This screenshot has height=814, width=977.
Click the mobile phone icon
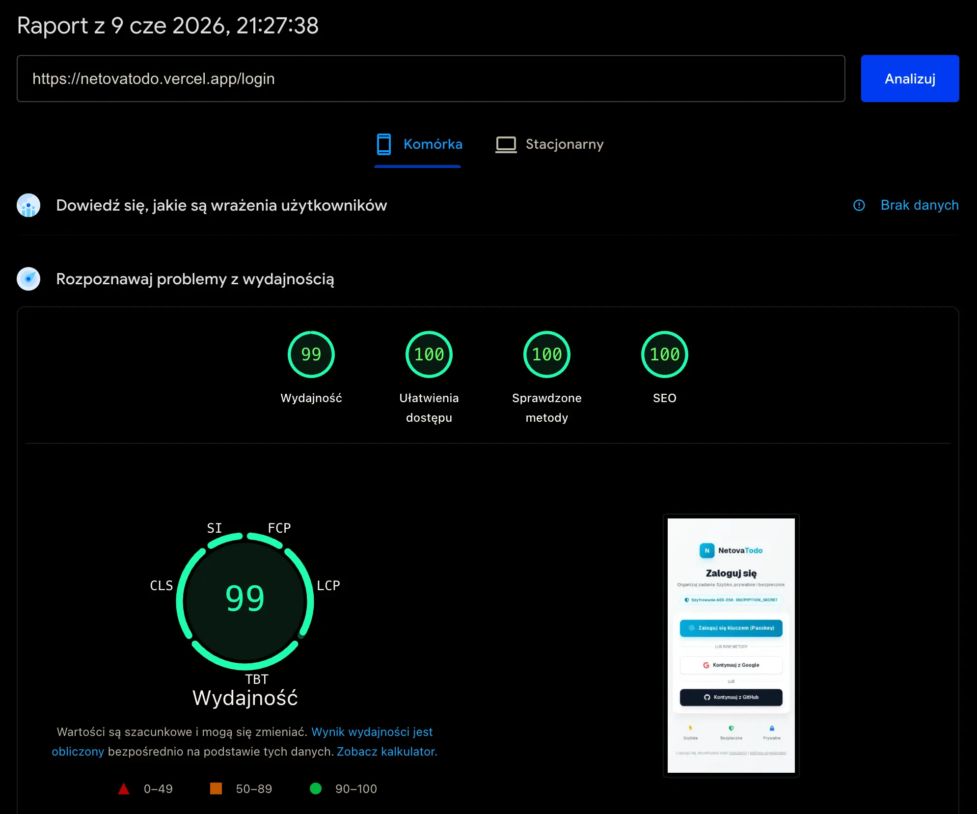(x=384, y=144)
